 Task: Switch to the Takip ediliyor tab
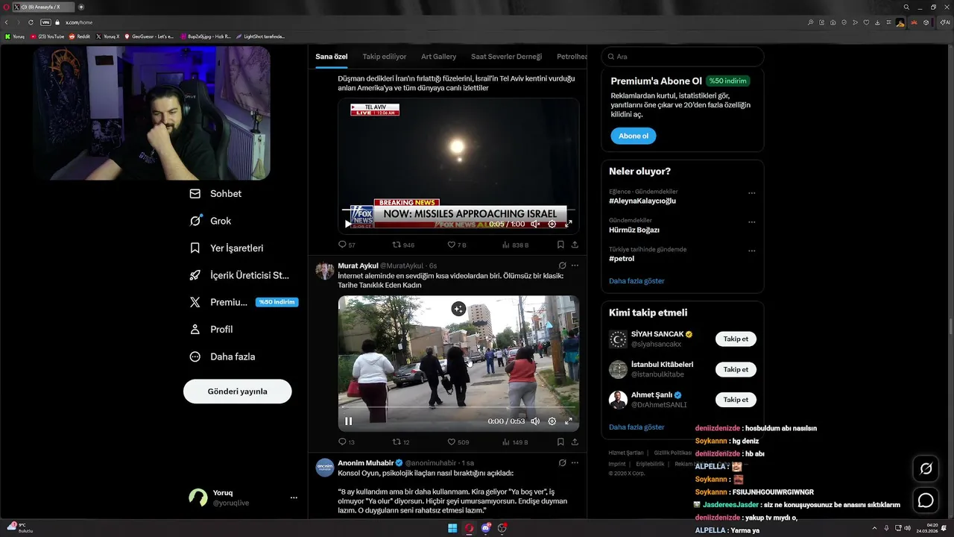(385, 57)
